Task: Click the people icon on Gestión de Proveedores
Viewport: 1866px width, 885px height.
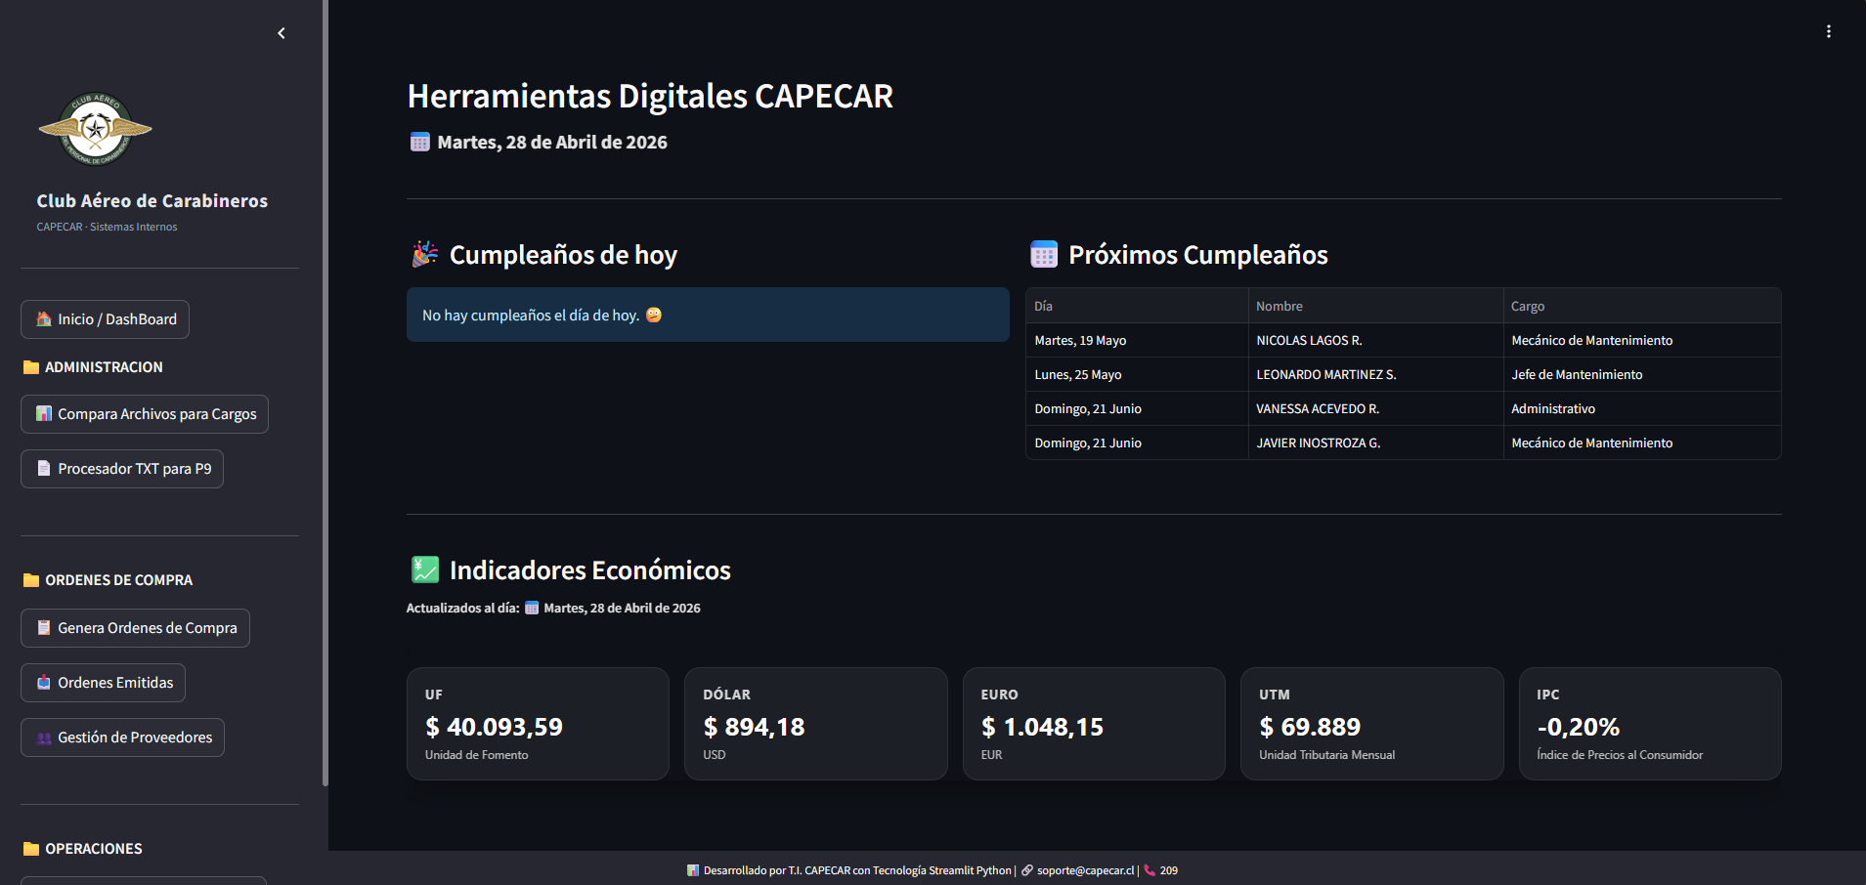Action: 43,737
